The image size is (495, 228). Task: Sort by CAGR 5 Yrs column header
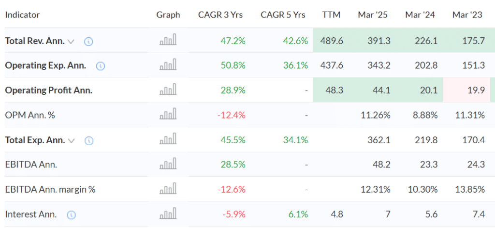(x=283, y=15)
